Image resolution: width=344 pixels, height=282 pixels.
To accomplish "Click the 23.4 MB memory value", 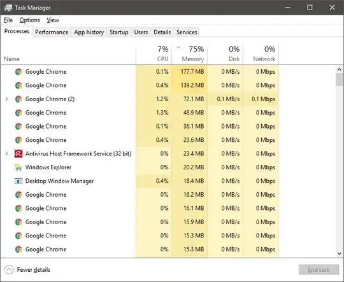I will pos(194,153).
